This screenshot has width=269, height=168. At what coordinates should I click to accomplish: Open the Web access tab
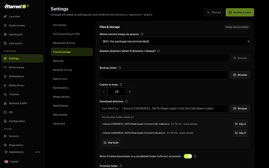point(72,115)
